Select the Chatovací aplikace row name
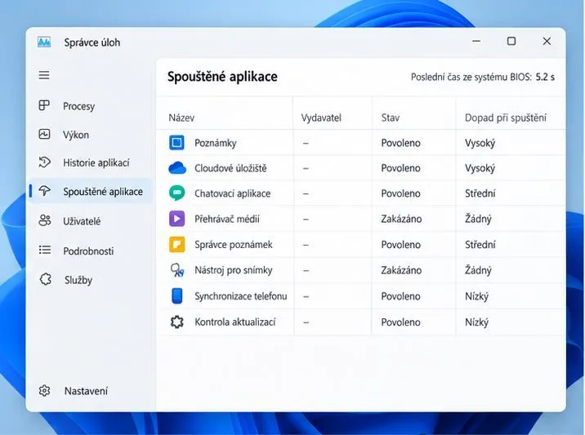Screen dimensions: 585x435 (x=232, y=193)
